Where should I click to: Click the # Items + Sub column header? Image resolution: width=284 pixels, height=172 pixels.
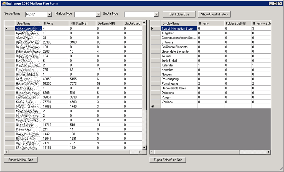click(261, 23)
